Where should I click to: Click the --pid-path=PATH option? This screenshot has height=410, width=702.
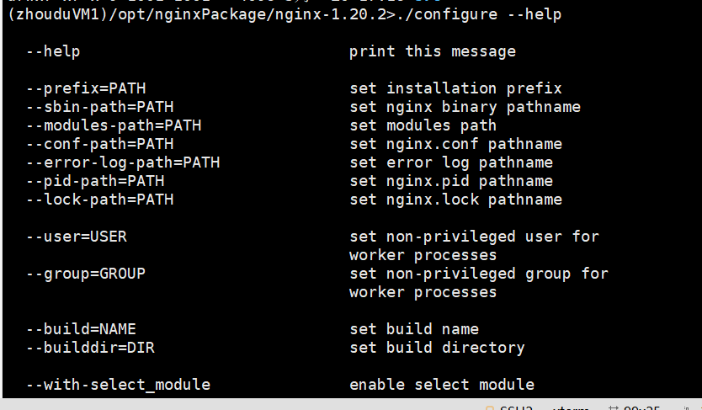tap(95, 181)
